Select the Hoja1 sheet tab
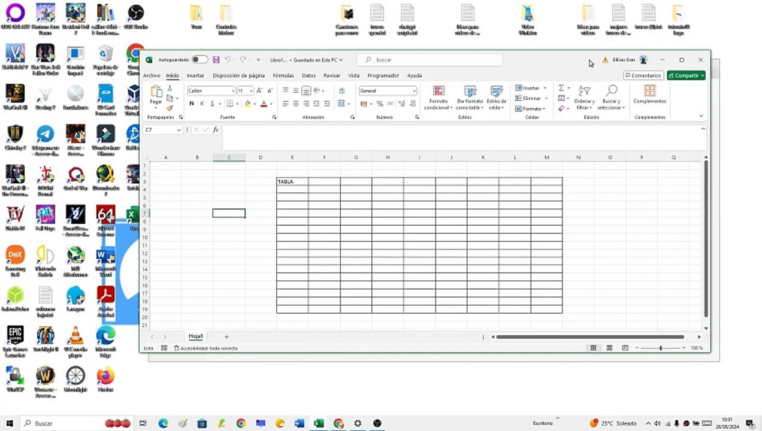 click(196, 336)
